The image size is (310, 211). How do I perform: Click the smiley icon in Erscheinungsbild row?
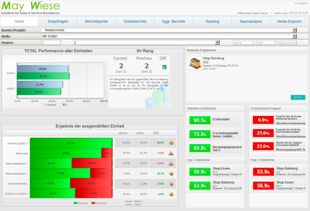[x=171, y=143]
